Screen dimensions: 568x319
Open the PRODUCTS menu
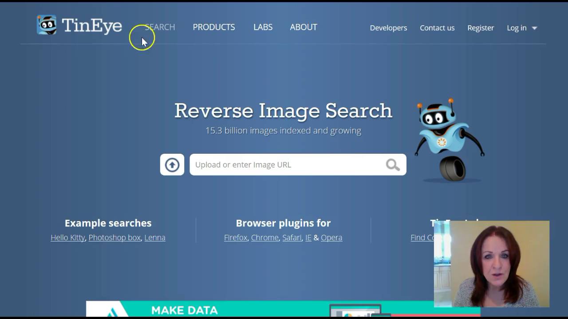click(214, 27)
